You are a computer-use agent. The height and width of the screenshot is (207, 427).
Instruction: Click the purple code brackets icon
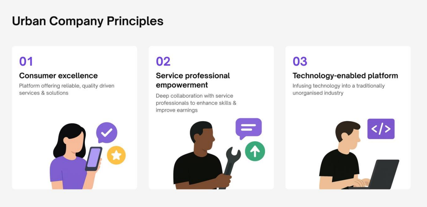pos(381,129)
